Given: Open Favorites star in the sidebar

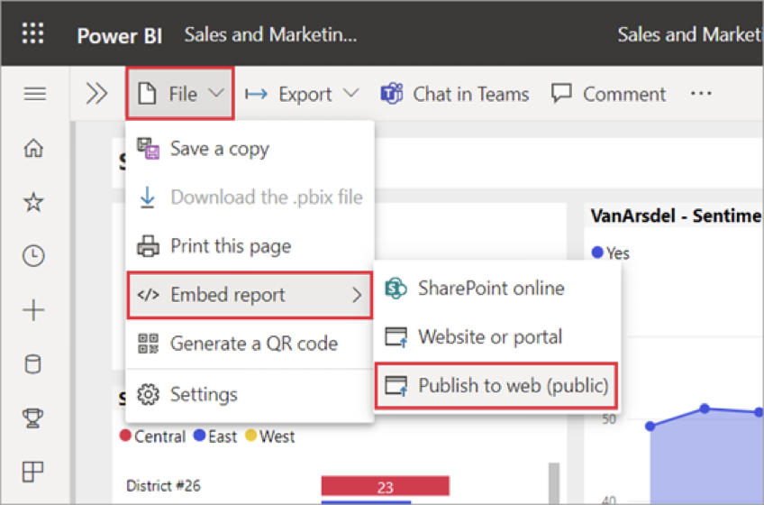Looking at the screenshot, I should [x=33, y=202].
